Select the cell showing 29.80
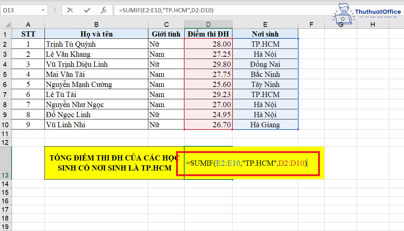404x231 pixels. click(x=208, y=64)
